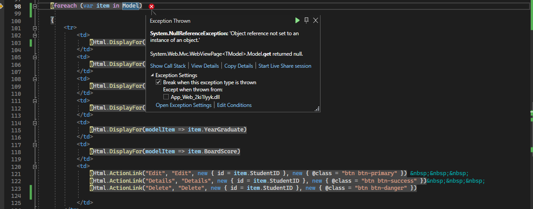Click the "Details" action name on line 122

pos(196,180)
